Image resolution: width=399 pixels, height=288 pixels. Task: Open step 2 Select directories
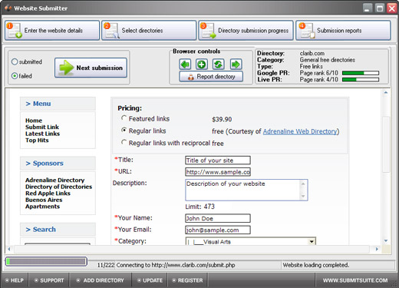[x=149, y=30]
